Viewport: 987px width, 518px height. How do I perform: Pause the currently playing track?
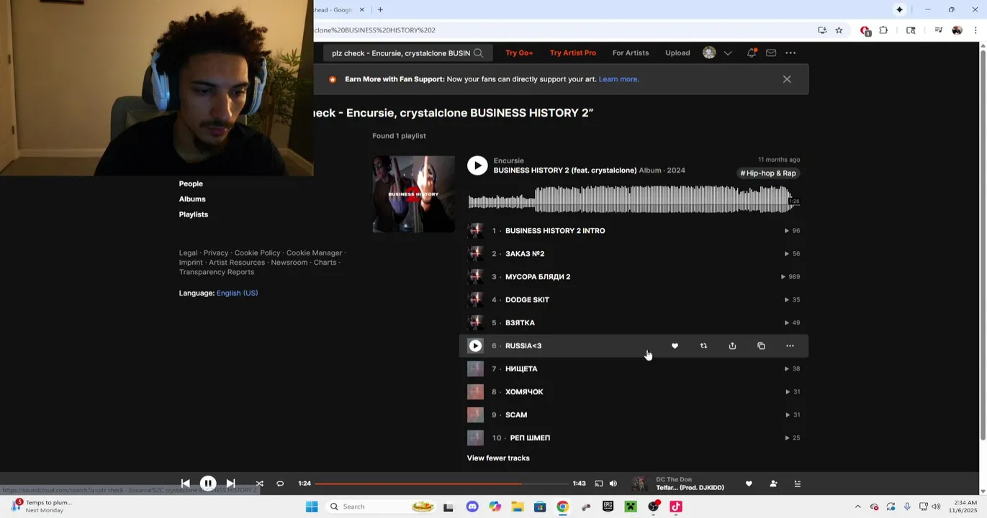click(x=207, y=483)
